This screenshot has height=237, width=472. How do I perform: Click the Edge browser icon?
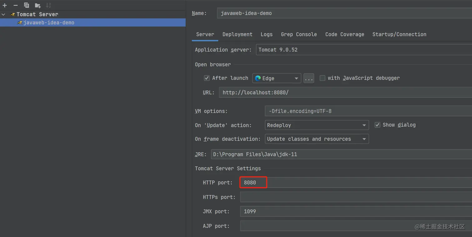coord(258,78)
